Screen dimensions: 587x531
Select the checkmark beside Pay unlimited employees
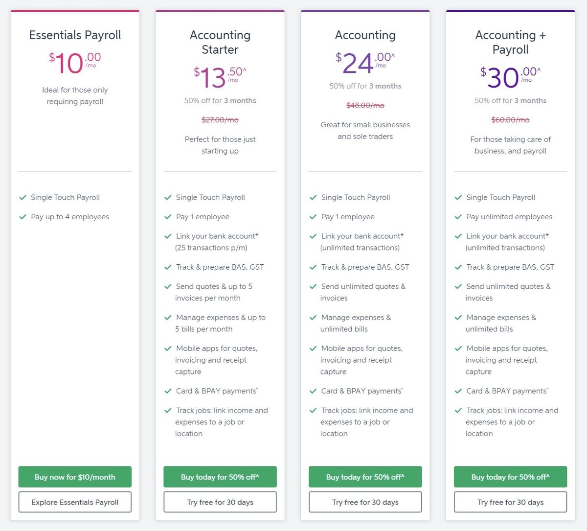coord(458,216)
